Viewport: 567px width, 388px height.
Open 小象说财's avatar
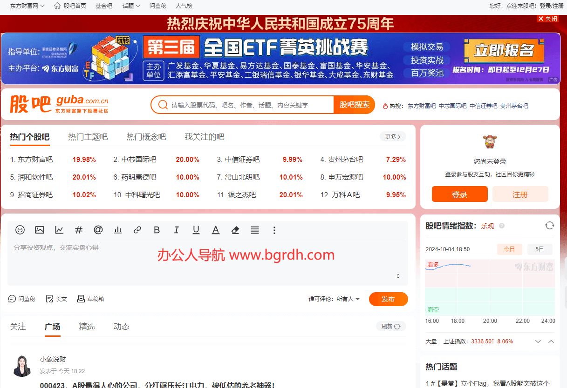click(x=22, y=366)
